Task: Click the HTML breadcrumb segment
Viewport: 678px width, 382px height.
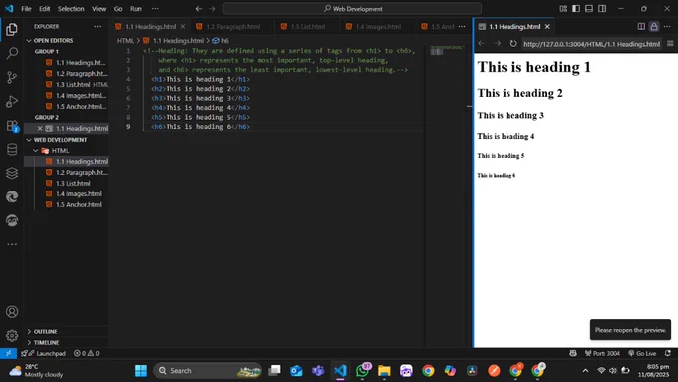Action: click(125, 40)
